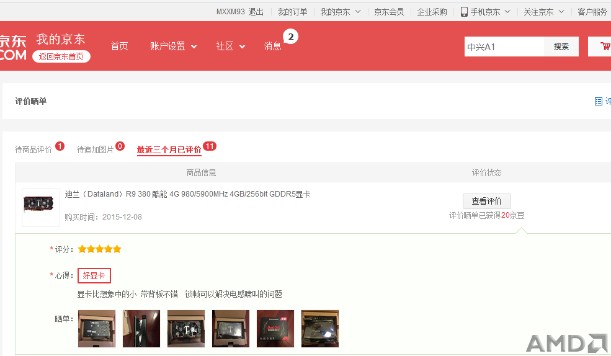The height and width of the screenshot is (356, 611).
Task: Switch to the 待追加图片 tab
Action: [95, 149]
